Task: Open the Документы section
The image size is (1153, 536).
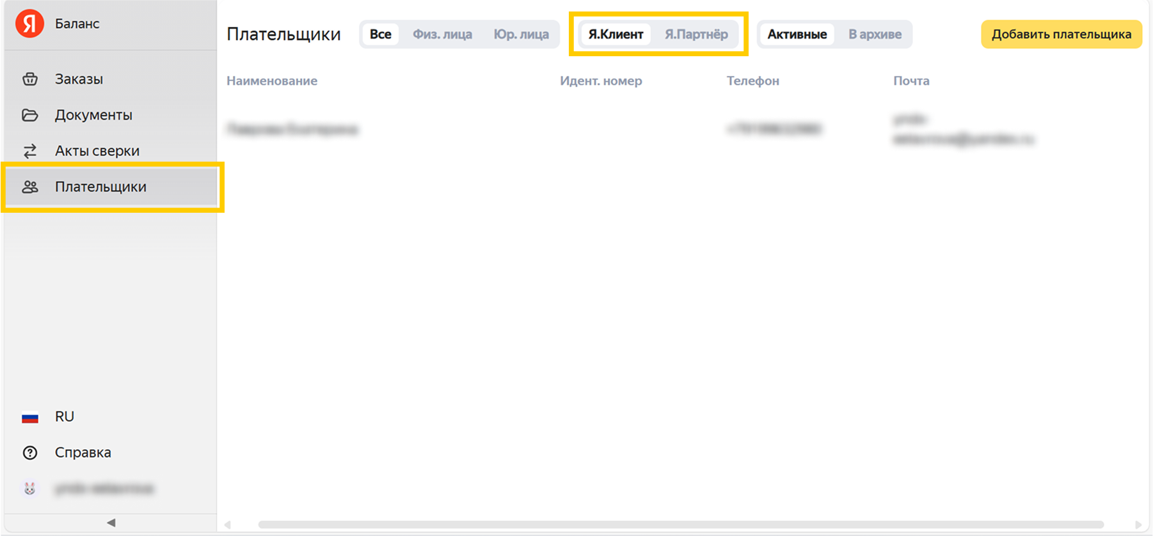Action: tap(93, 115)
